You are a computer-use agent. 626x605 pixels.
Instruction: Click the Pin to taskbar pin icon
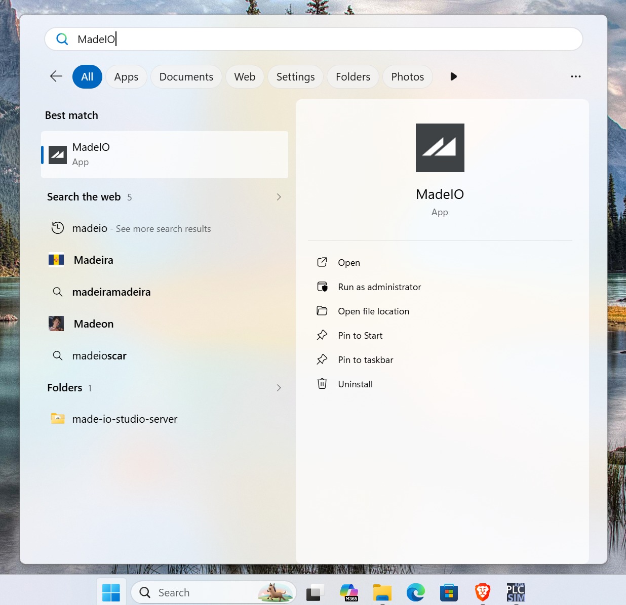[322, 359]
